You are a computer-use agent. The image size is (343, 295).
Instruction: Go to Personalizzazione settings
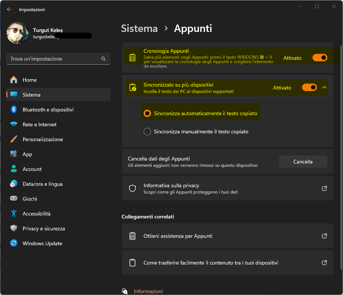coord(42,139)
